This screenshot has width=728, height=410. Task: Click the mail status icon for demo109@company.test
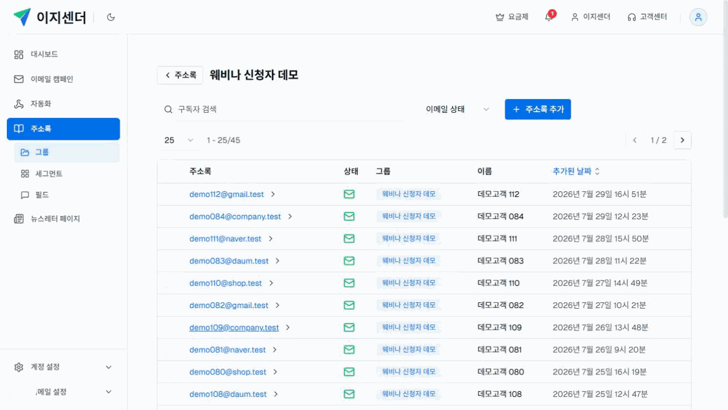coord(349,328)
